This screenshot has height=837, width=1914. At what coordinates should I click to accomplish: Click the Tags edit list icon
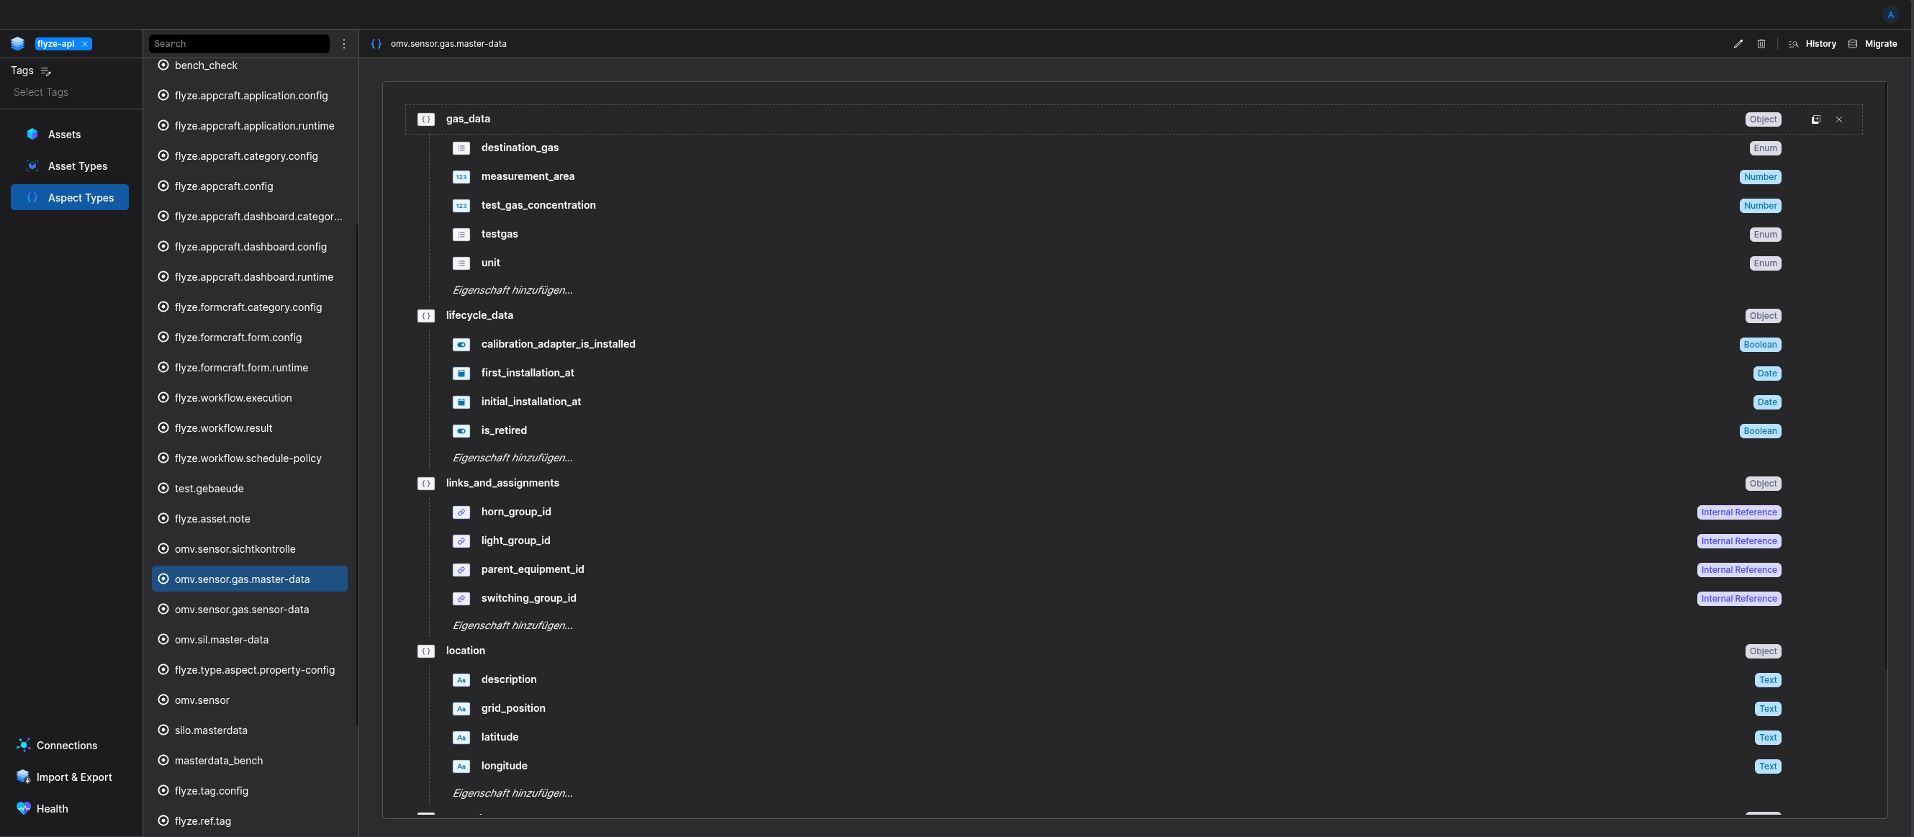point(46,71)
